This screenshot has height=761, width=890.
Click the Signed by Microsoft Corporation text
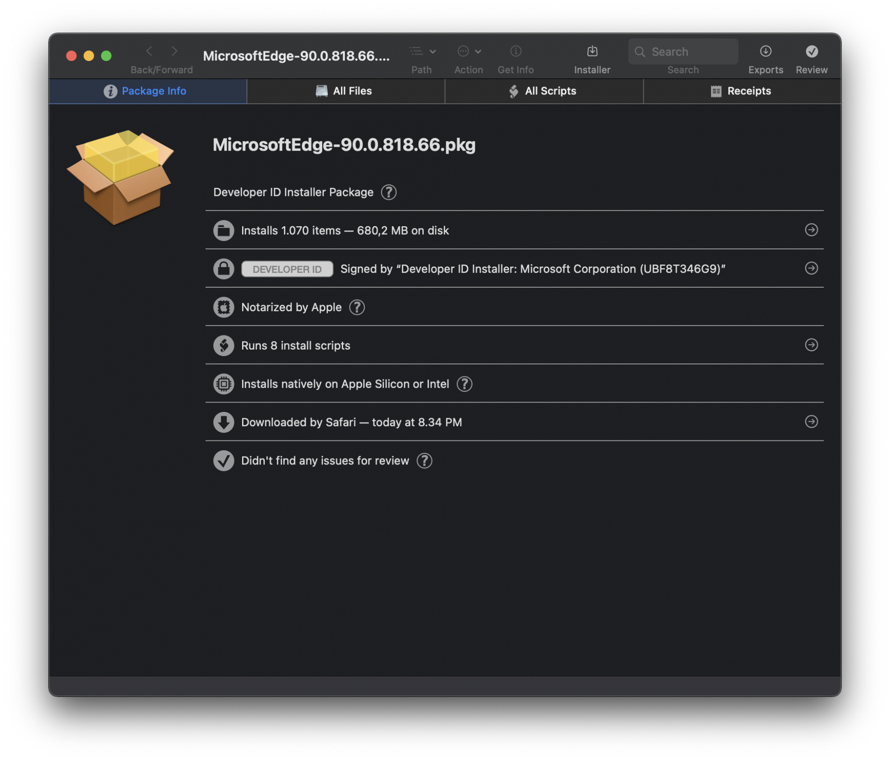tap(533, 269)
